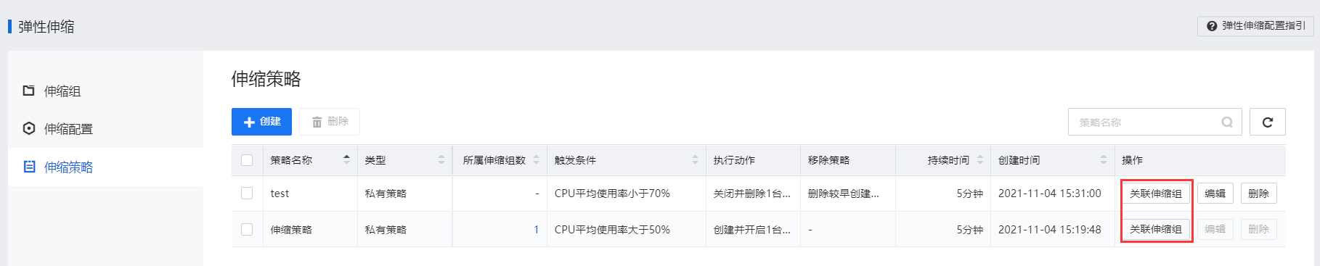Sort by 创建时间 column arrows

1103,159
